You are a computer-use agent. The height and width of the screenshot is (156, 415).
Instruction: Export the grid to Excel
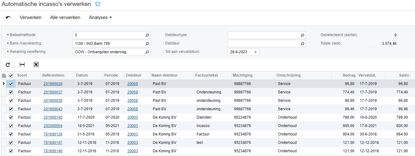[x=36, y=64]
